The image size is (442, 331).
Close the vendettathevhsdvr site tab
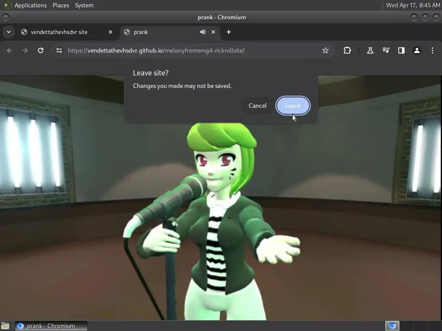(110, 32)
